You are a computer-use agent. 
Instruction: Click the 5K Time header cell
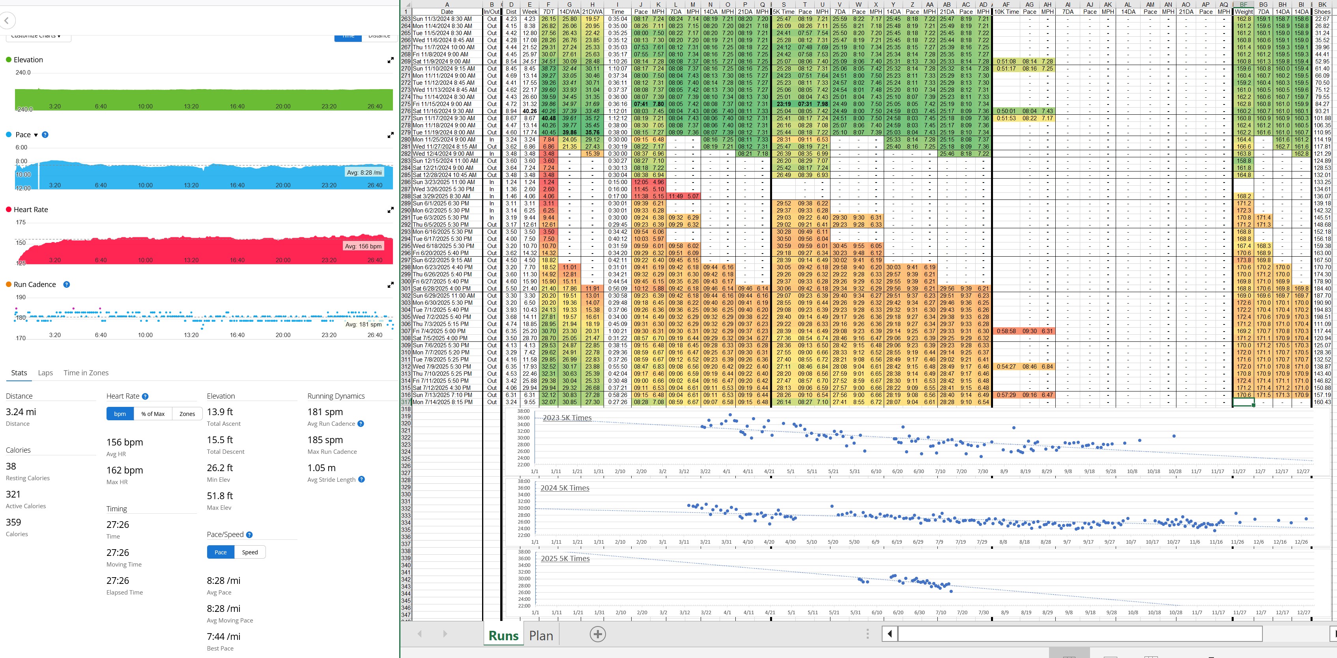(784, 11)
